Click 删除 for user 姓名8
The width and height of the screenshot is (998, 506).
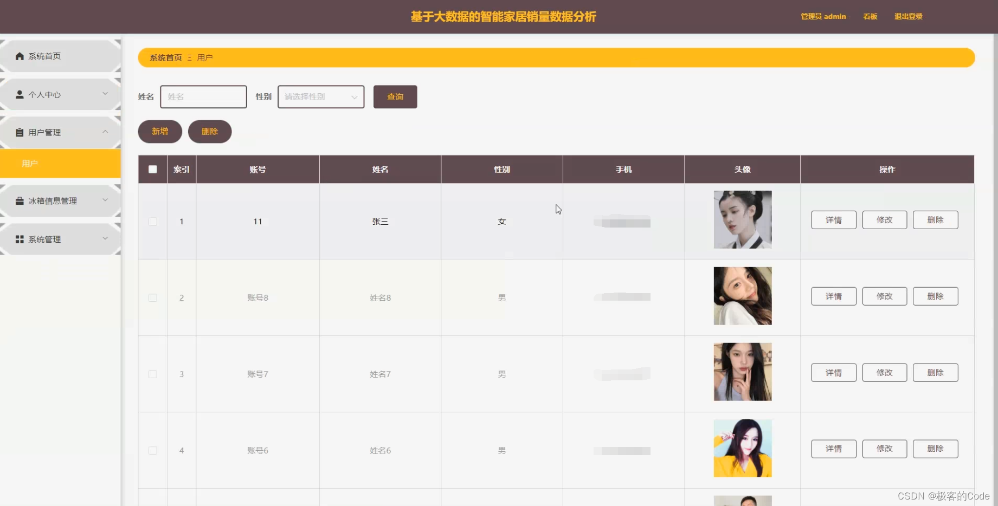pos(936,296)
